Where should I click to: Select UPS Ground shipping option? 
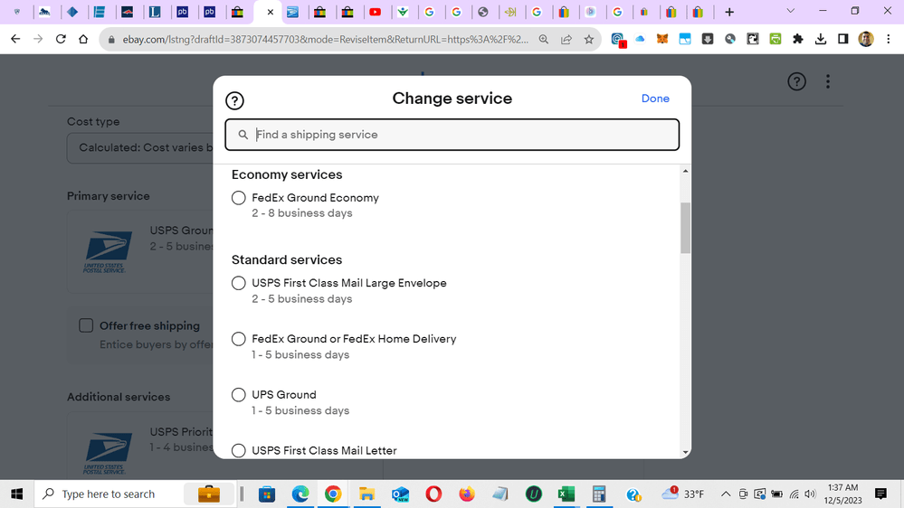(x=239, y=395)
